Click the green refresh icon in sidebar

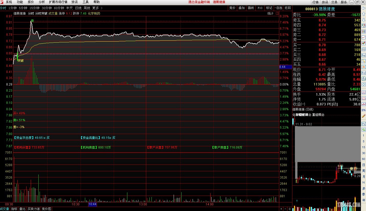coord(363,130)
